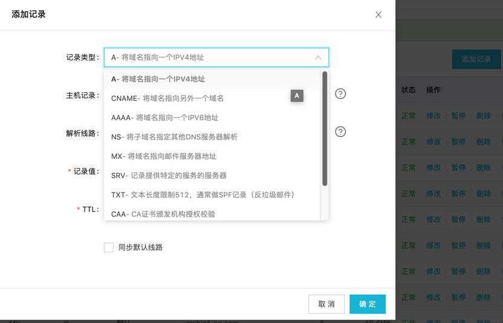Click the 记录类型 select field text

click(x=158, y=57)
